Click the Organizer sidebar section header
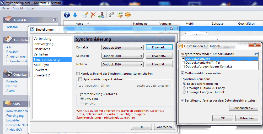 point(15,74)
